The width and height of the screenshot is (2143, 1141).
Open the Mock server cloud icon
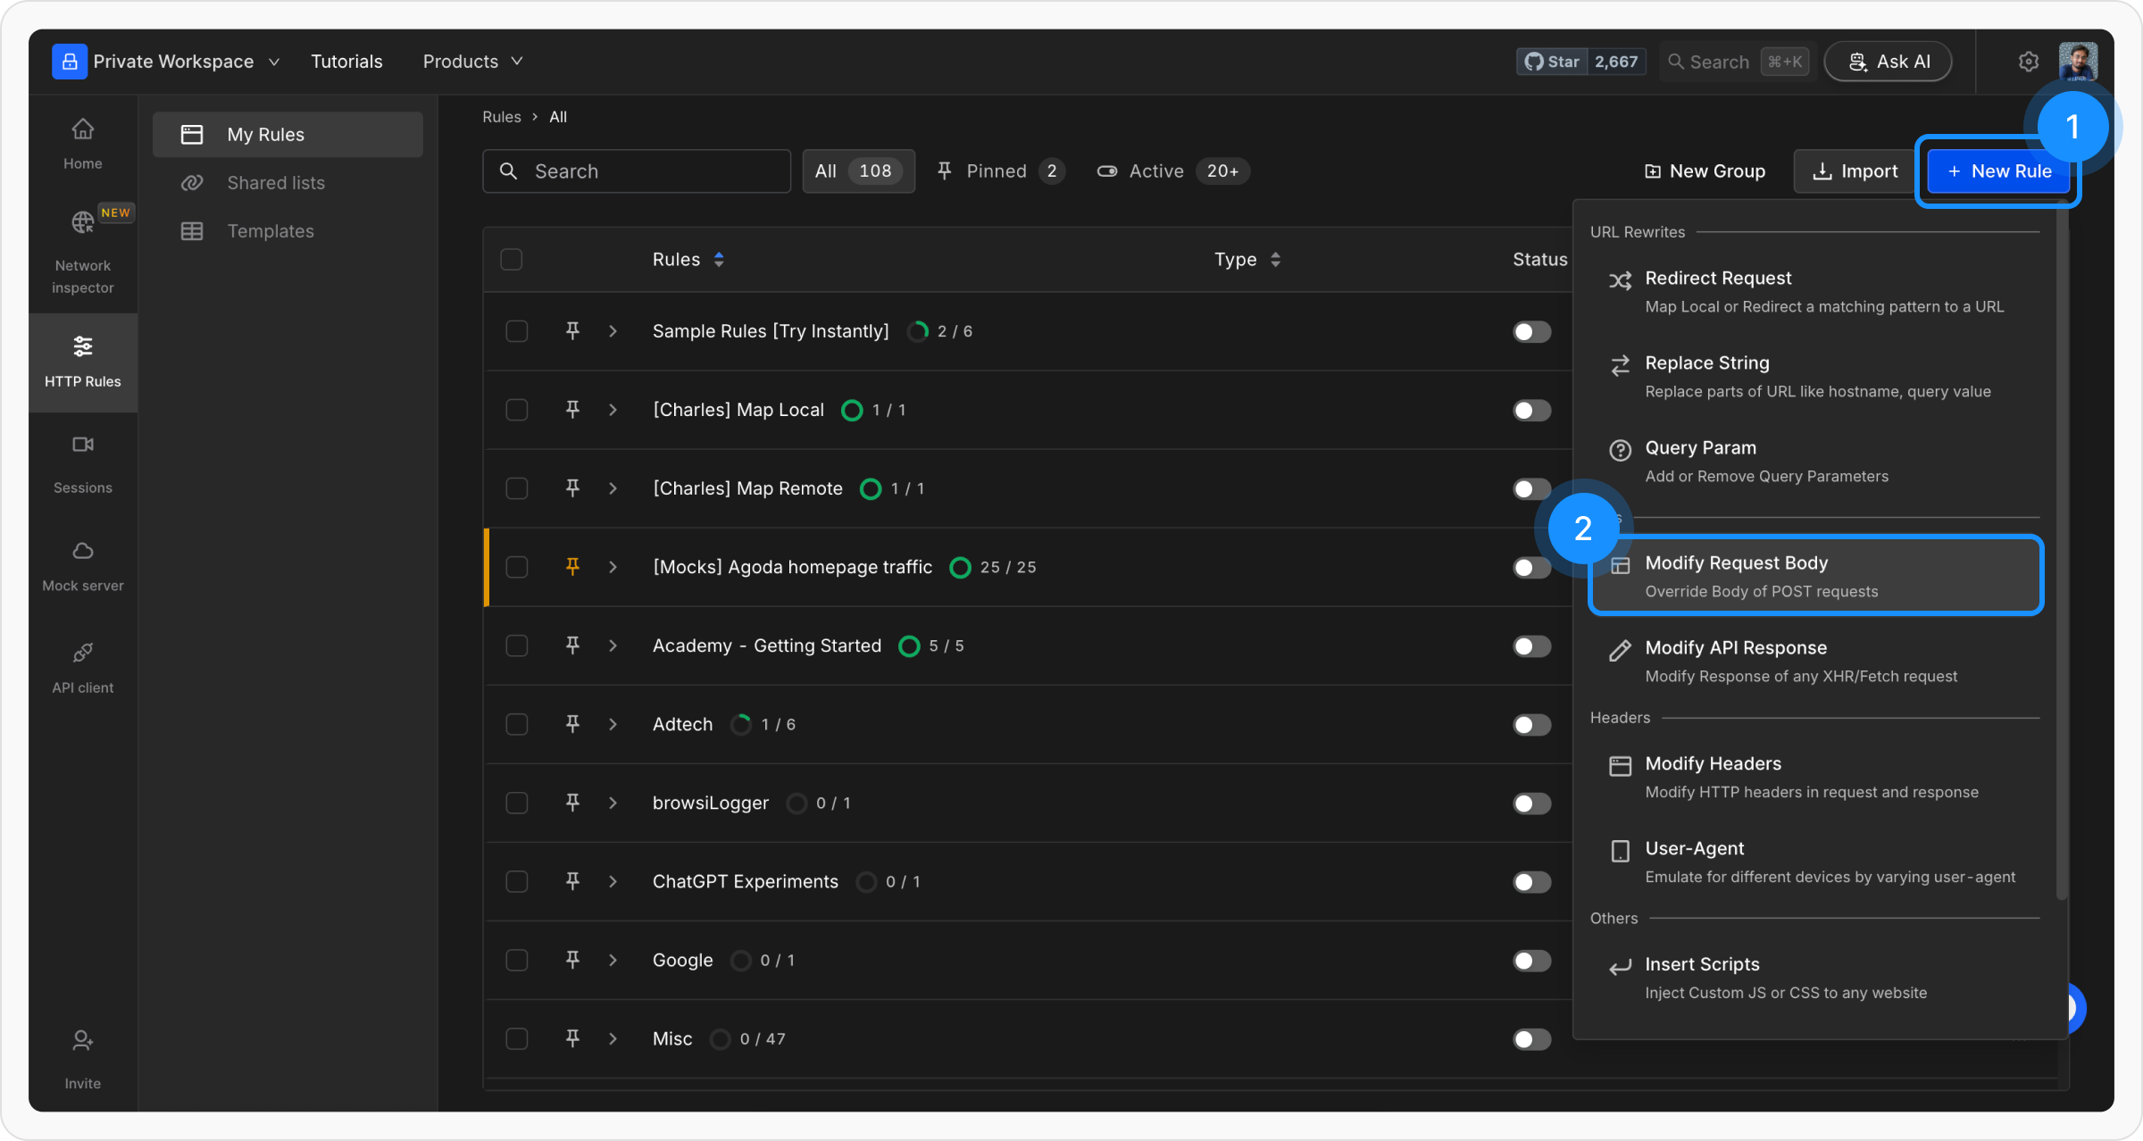pyautogui.click(x=82, y=551)
